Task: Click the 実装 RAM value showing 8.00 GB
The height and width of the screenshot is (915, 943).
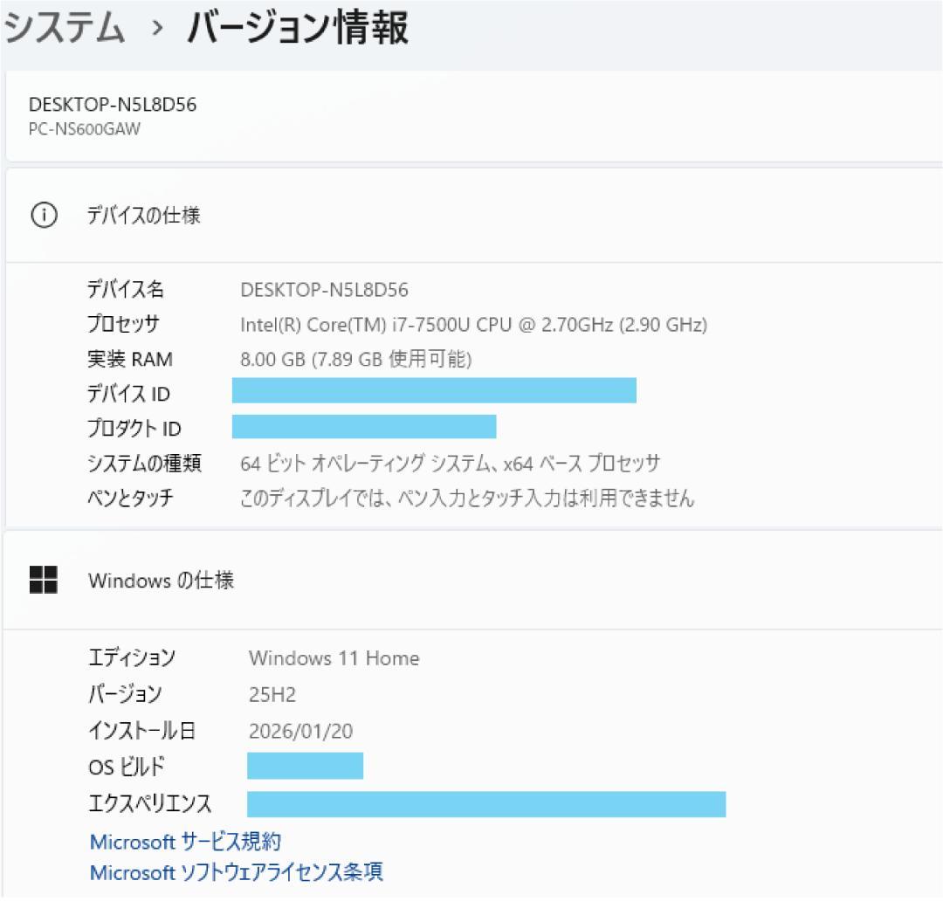Action: click(358, 359)
